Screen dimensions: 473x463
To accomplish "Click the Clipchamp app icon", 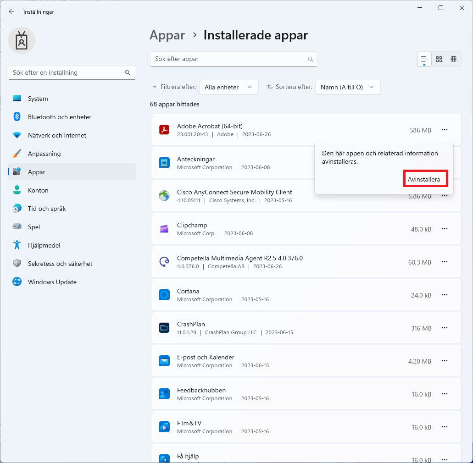I will (164, 229).
